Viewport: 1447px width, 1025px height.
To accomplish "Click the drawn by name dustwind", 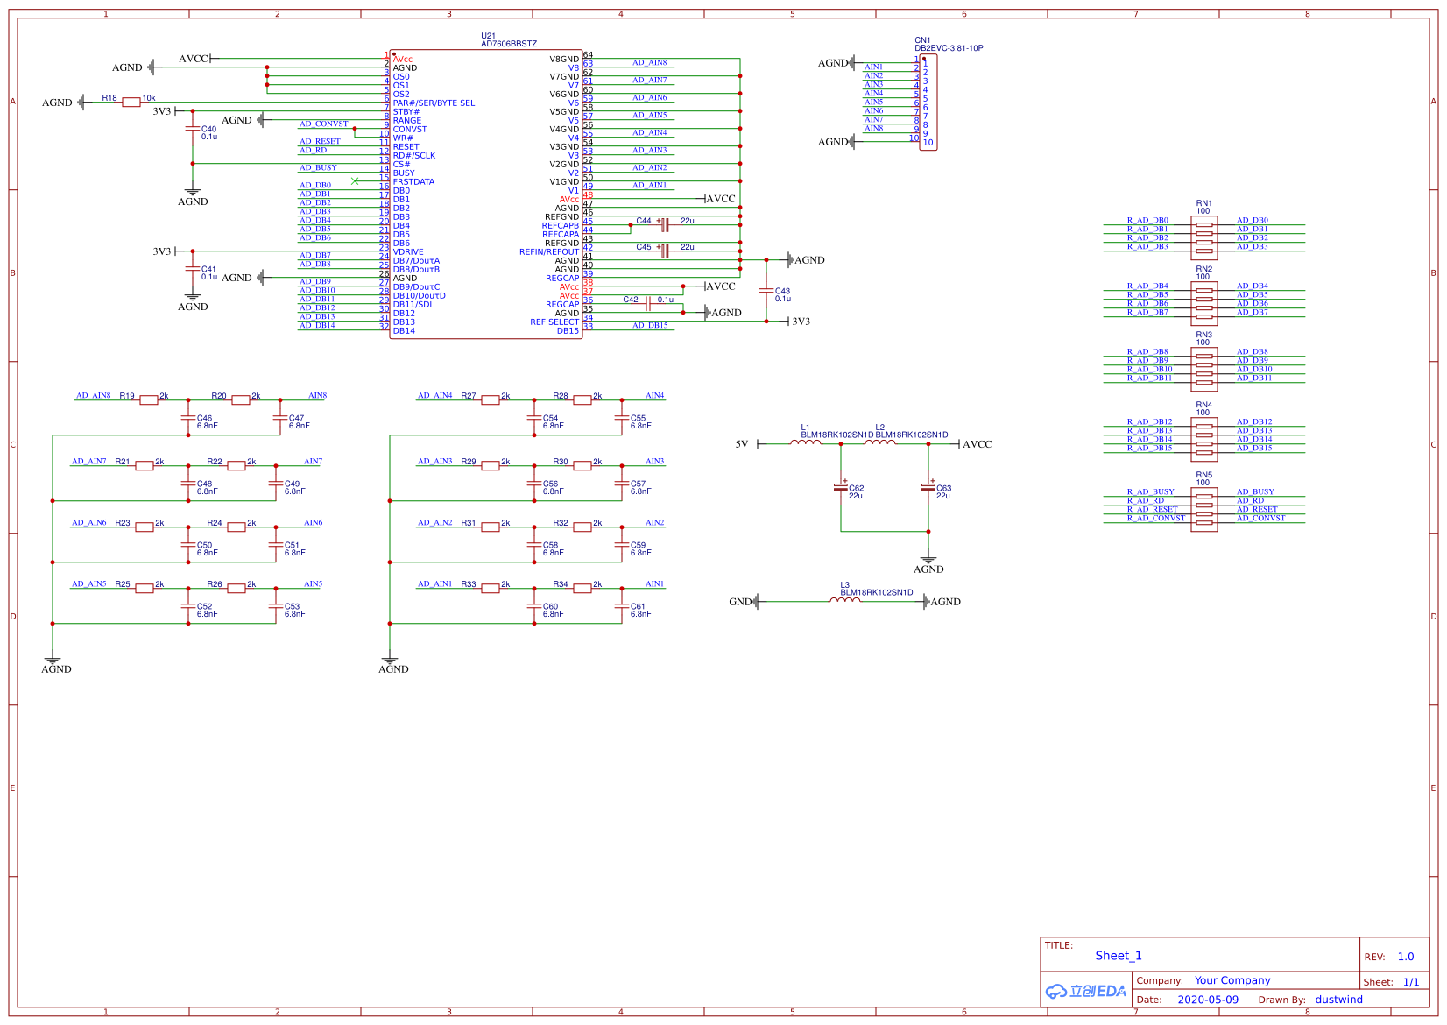I will point(1338,999).
